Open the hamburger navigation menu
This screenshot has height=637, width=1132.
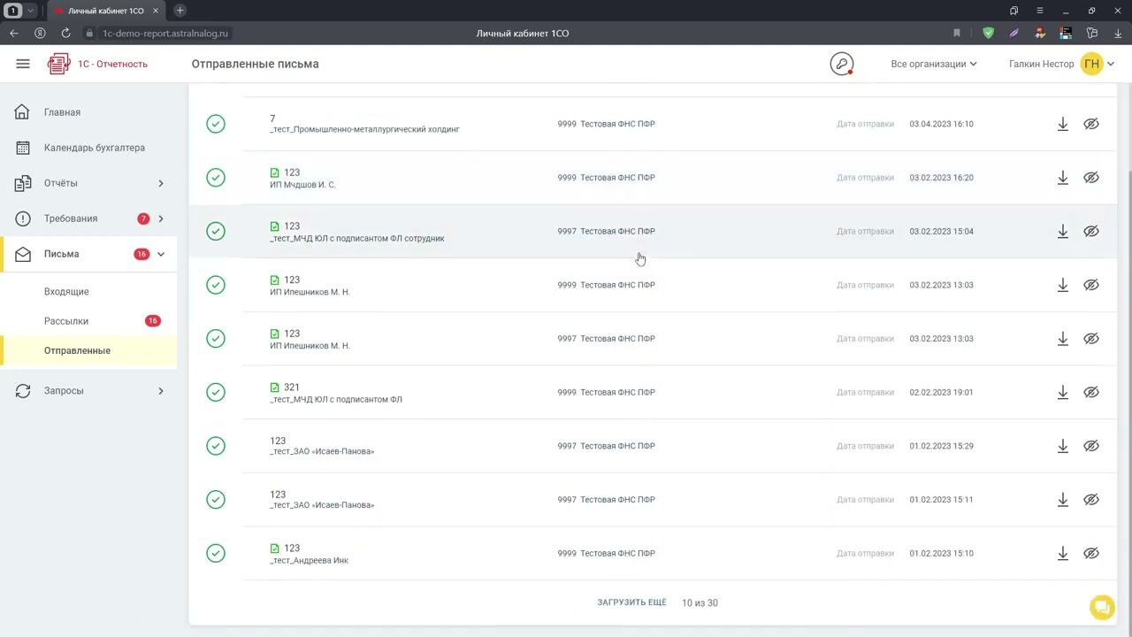(x=23, y=64)
